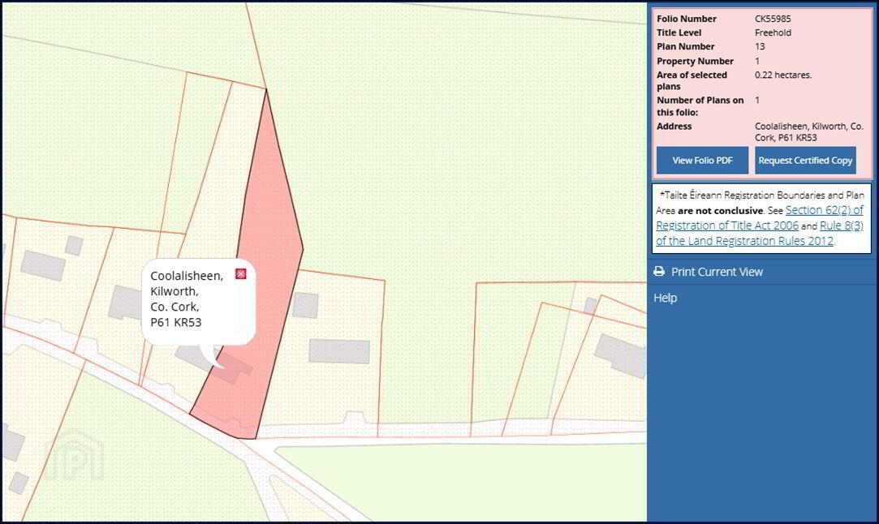879x524 pixels.
Task: Click Request Certified Copy button
Action: [x=805, y=161]
